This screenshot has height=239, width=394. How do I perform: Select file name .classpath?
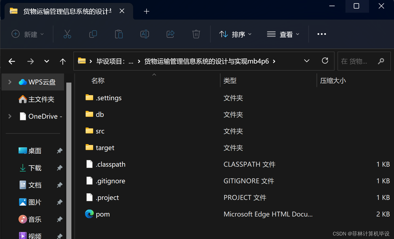pos(111,164)
